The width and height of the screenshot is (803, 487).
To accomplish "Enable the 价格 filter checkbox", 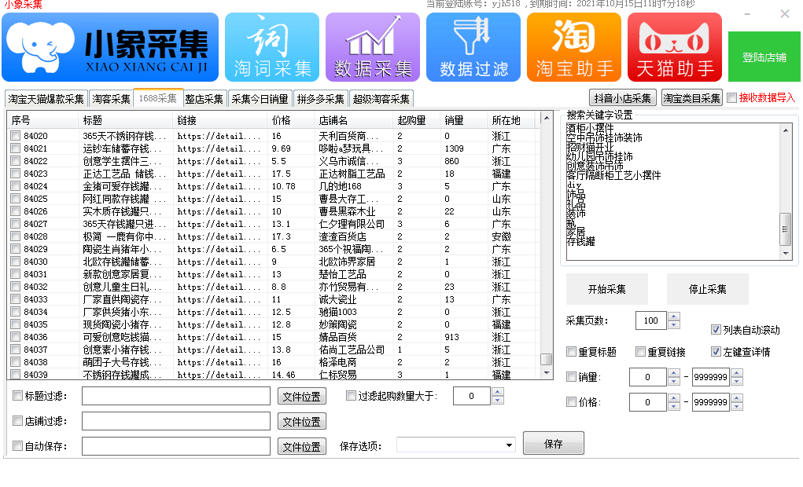I will (572, 402).
